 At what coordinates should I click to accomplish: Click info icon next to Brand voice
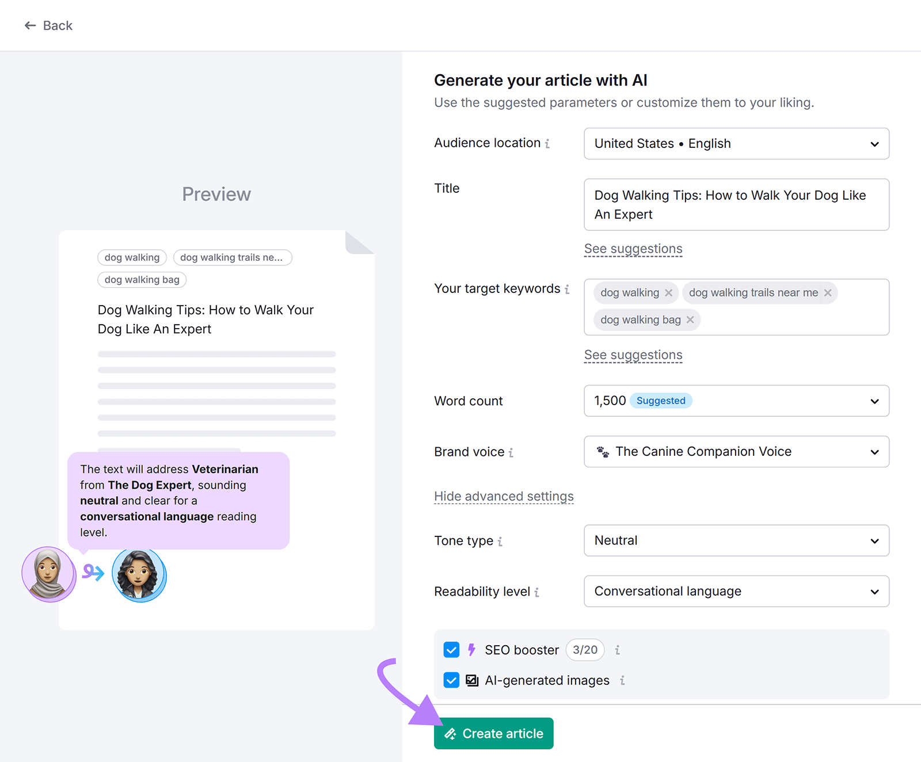pos(512,452)
